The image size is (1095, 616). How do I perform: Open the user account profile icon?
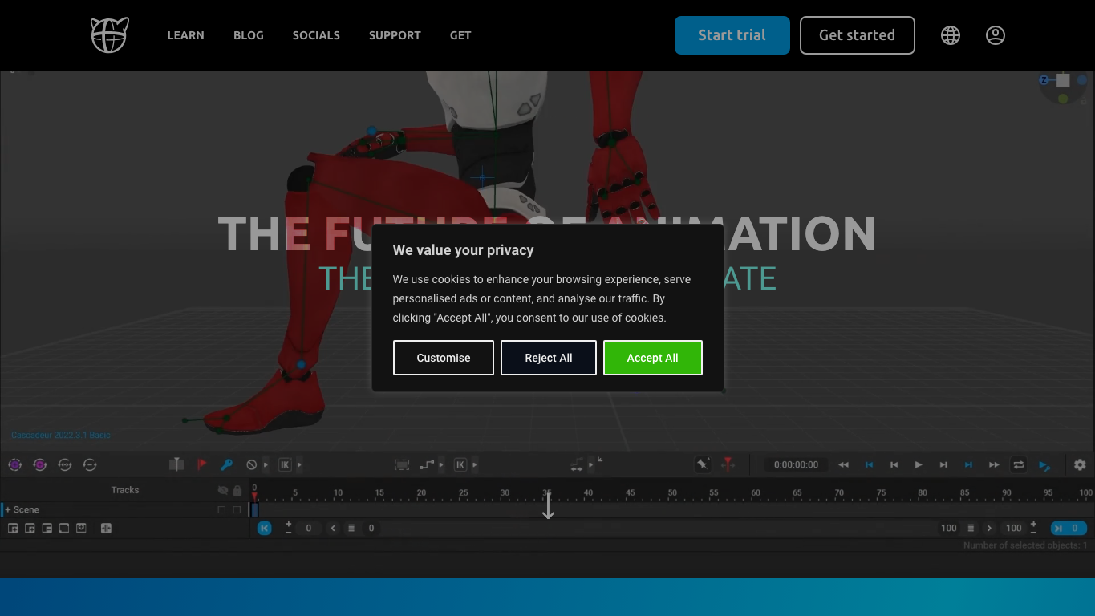pyautogui.click(x=996, y=35)
